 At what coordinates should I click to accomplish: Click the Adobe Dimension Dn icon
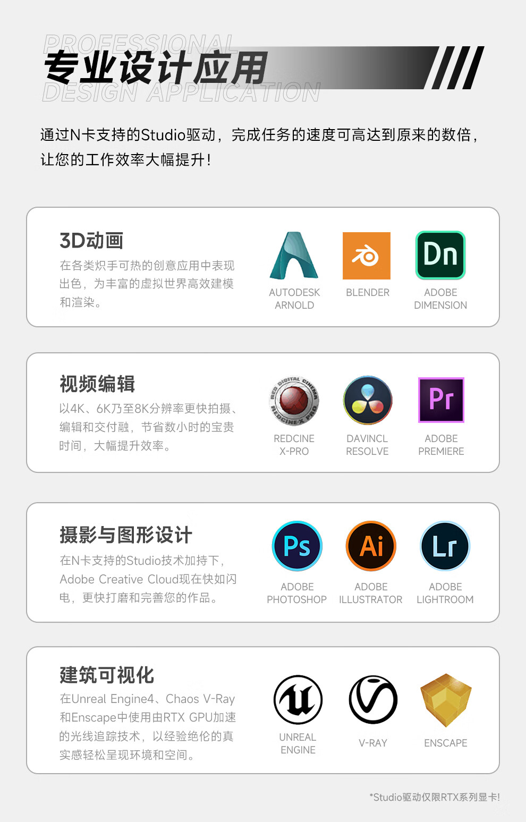pyautogui.click(x=440, y=256)
